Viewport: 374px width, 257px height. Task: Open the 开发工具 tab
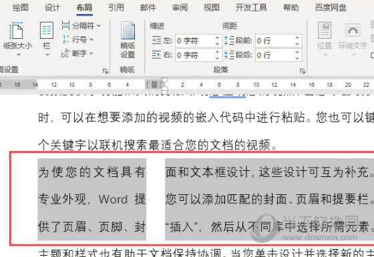(251, 7)
